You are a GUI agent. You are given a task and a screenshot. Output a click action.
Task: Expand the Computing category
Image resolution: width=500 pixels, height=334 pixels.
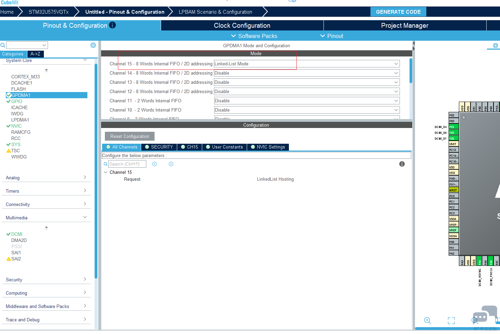tap(85, 293)
